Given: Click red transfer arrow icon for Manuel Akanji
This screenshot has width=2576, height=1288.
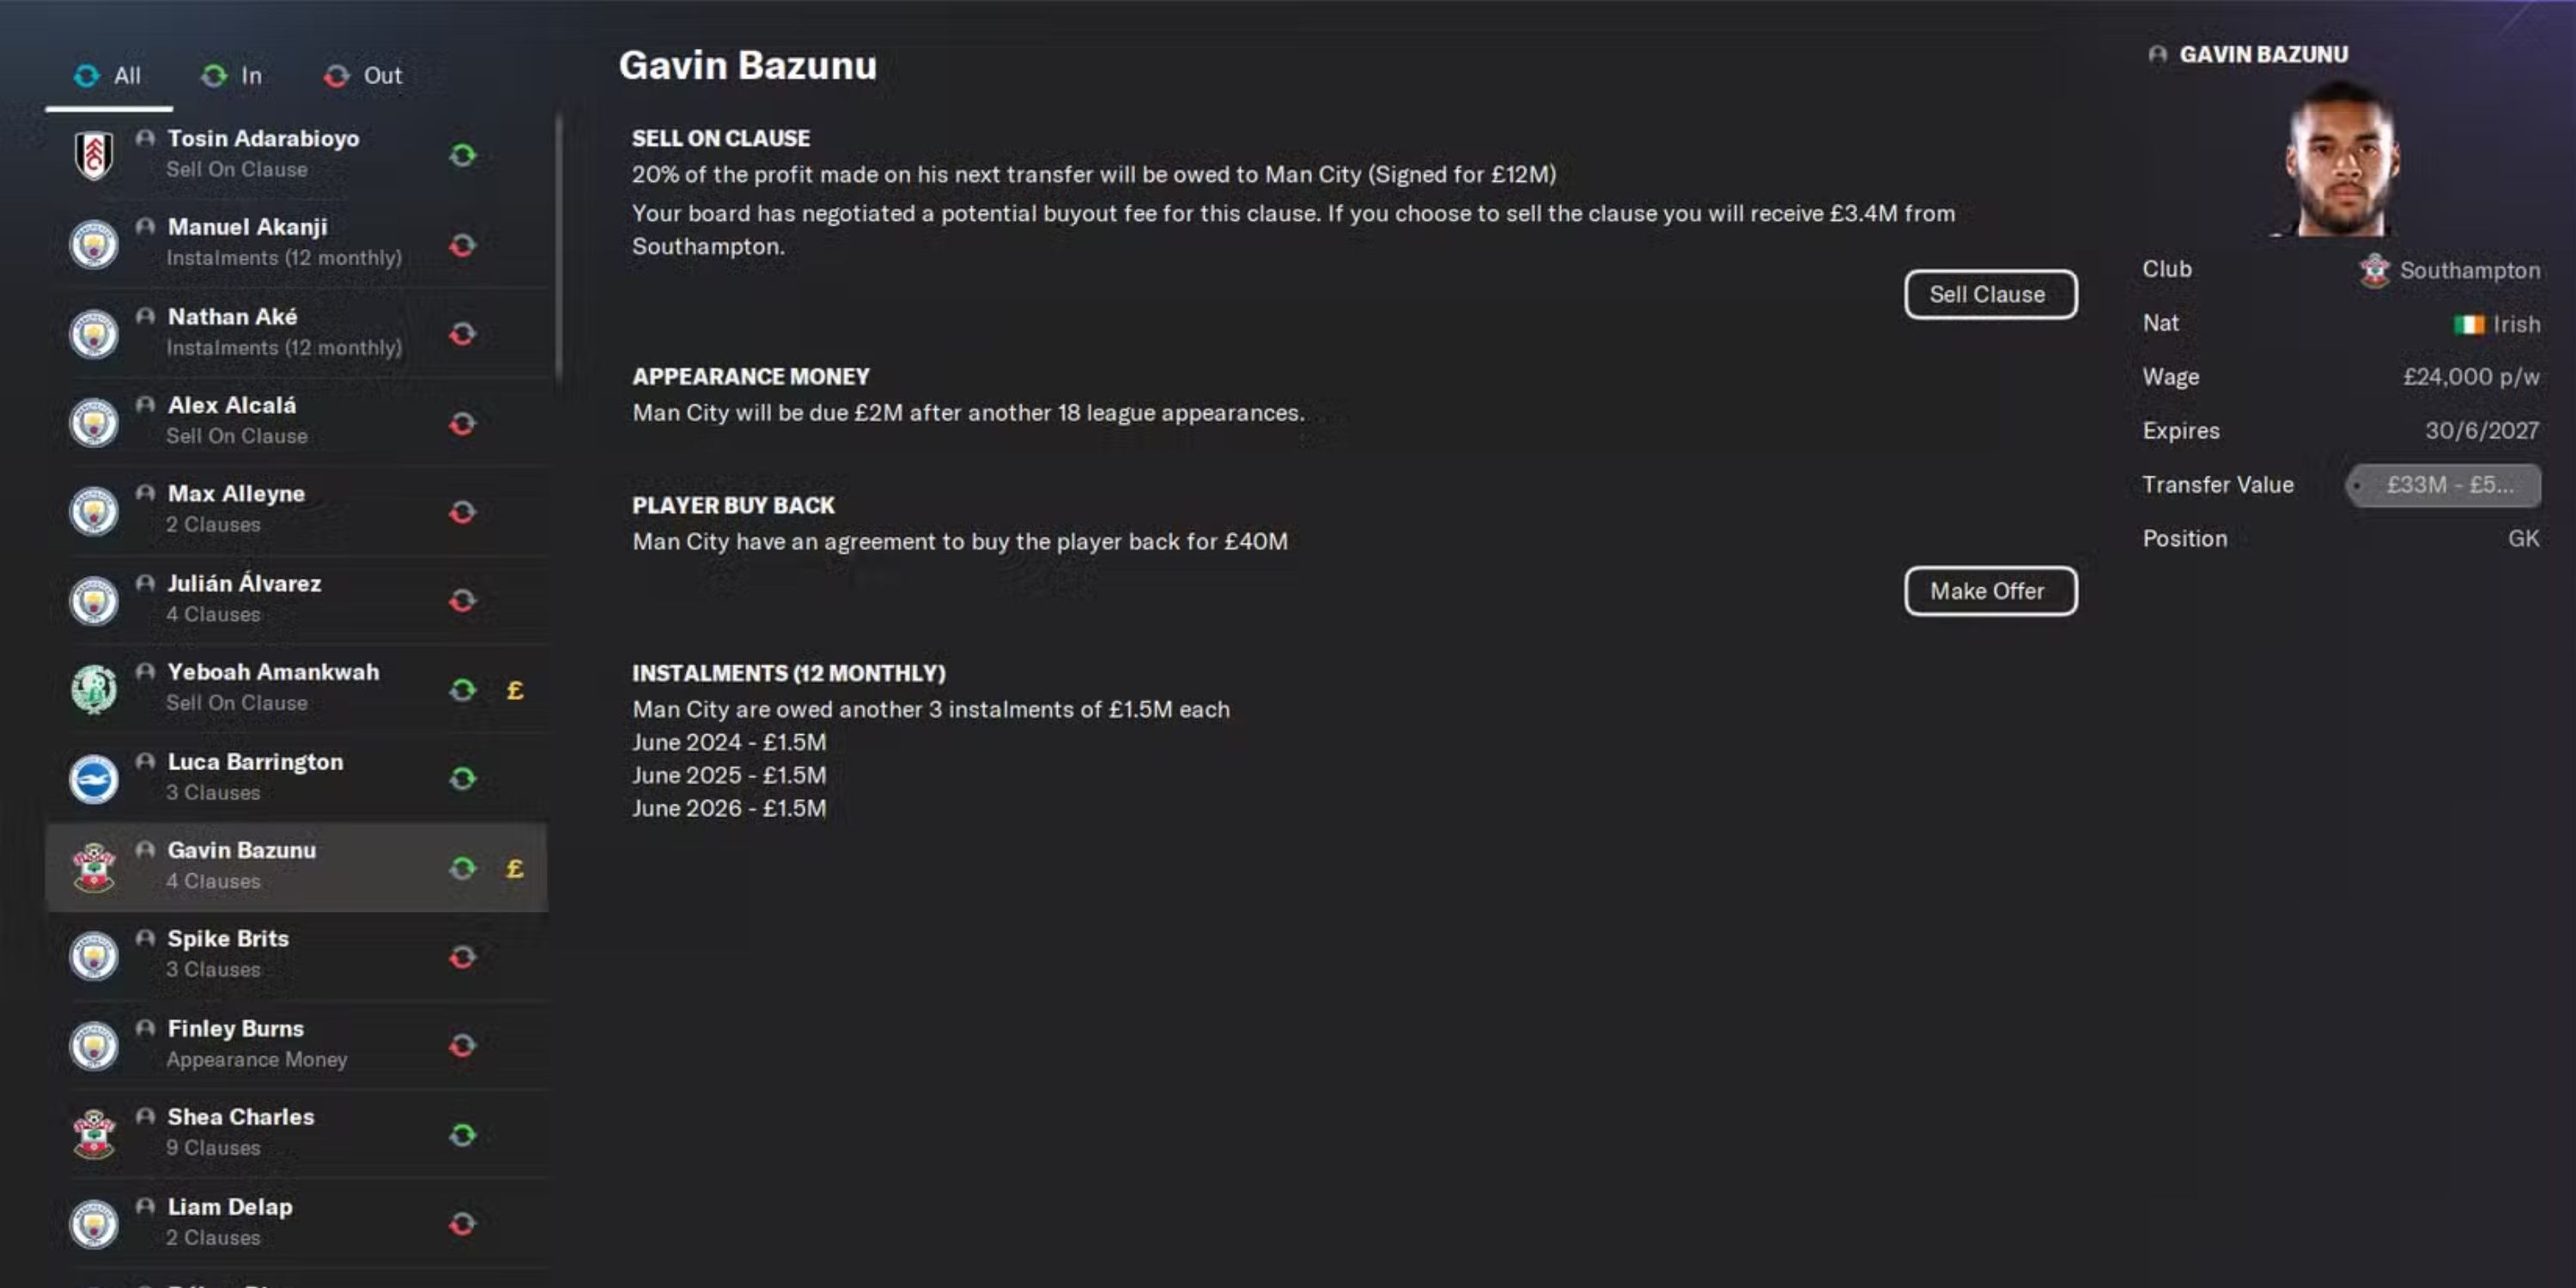Looking at the screenshot, I should click(462, 245).
